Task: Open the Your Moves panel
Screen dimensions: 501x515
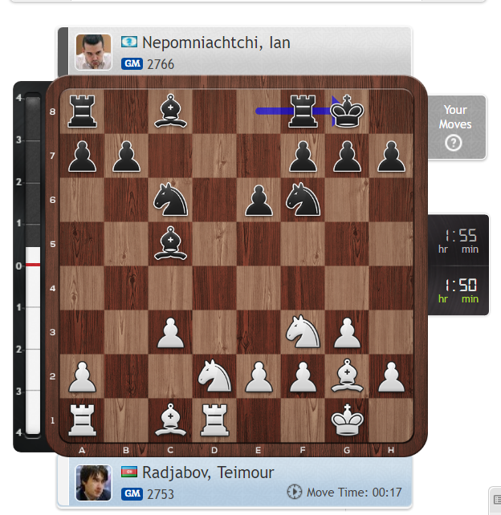Action: (x=456, y=127)
